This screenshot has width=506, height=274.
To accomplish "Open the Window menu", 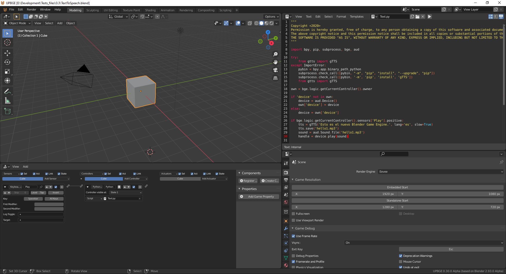I will click(x=45, y=9).
